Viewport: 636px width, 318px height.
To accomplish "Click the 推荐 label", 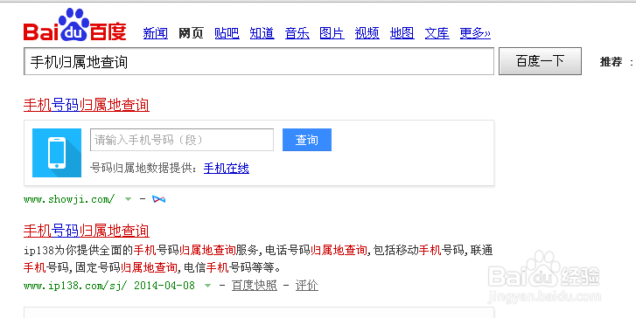I will [611, 61].
